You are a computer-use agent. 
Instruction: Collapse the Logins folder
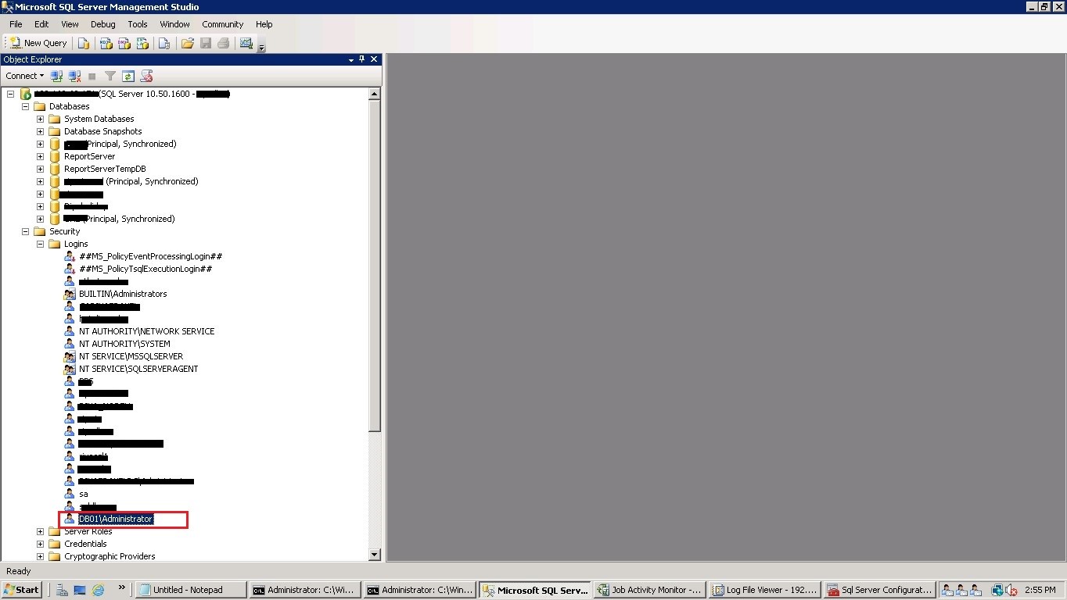pos(40,244)
